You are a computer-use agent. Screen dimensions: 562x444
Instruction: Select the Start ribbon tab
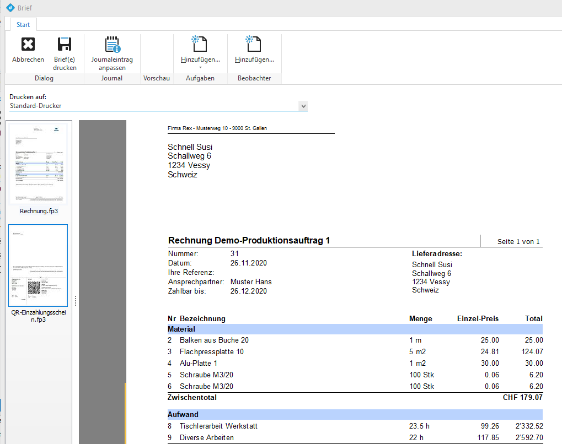tap(23, 25)
